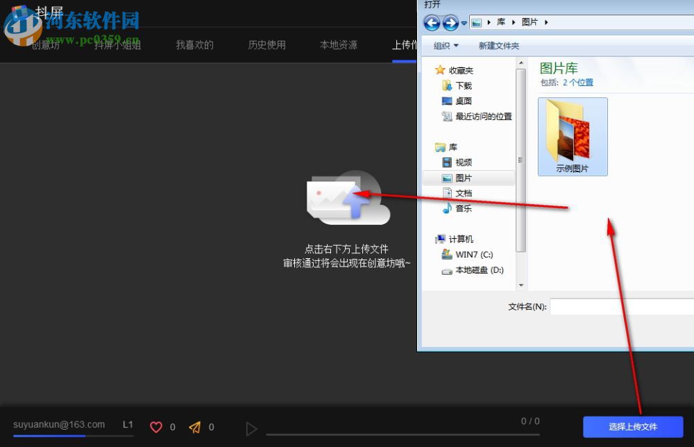
Task: Open the 组织 dropdown menu
Action: 446,45
